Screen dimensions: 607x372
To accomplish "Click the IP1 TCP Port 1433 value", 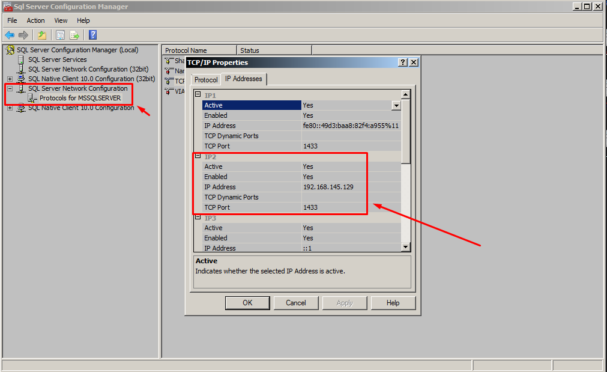I will coord(310,147).
